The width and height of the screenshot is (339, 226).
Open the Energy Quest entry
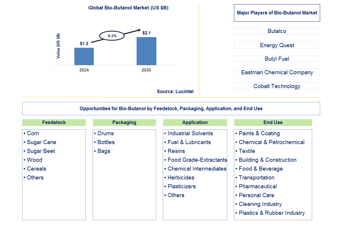(277, 45)
